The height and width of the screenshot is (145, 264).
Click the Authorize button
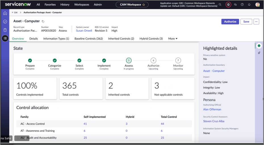[x=230, y=22]
